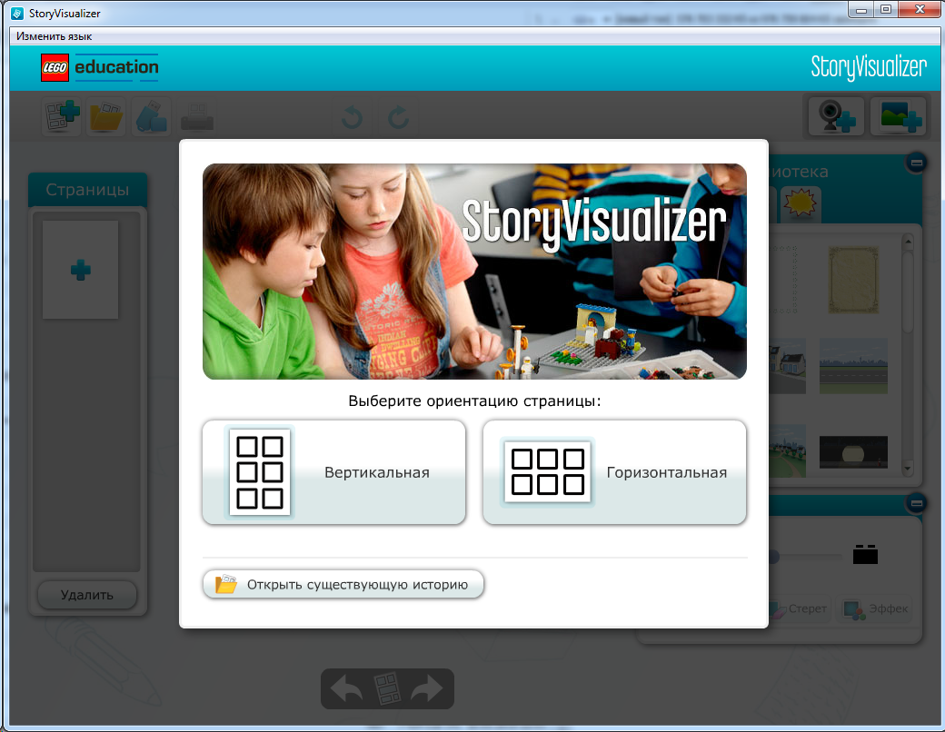Viewport: 945px width, 732px height.
Task: Maximize the StoryVisualizer window
Action: 886,9
